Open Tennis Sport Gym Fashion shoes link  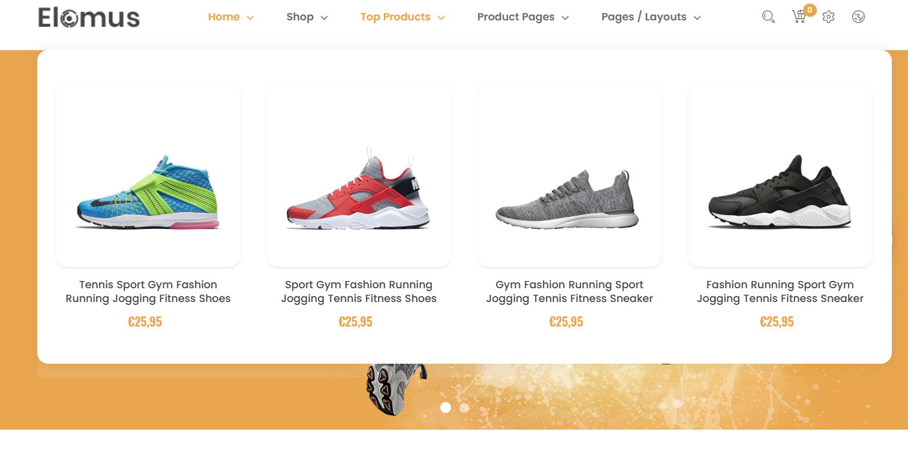[148, 291]
